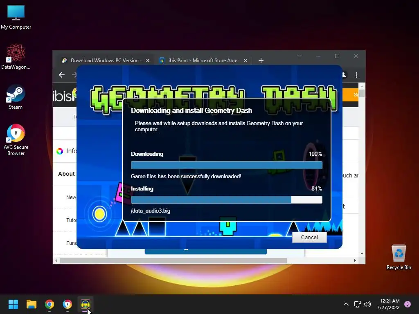This screenshot has width=419, height=314.
Task: Close the ibis Paint Microsoft Store tab
Action: coord(246,61)
